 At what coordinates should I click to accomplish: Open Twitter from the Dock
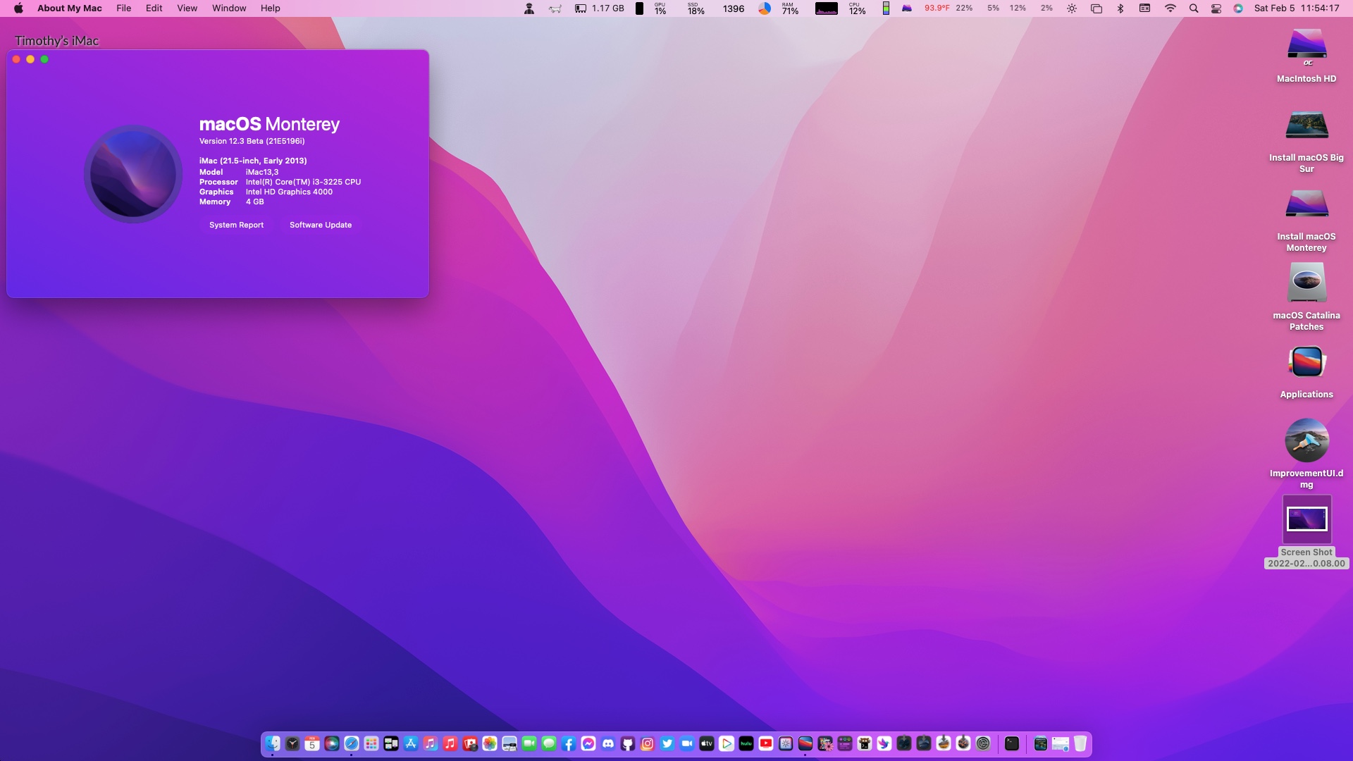(x=667, y=743)
